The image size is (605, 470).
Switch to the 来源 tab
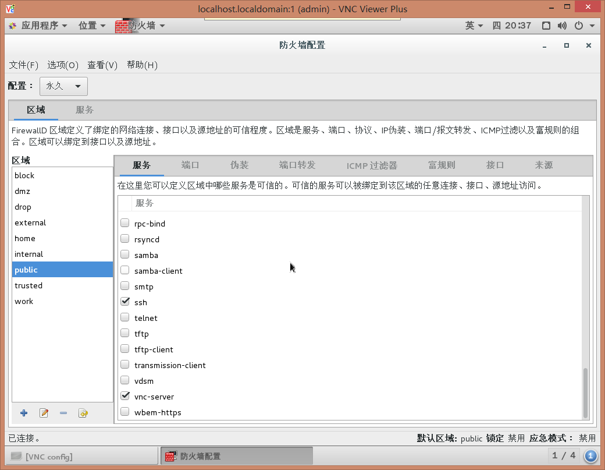tap(544, 165)
